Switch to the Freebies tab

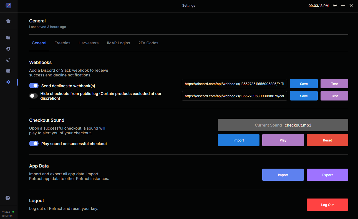(62, 43)
